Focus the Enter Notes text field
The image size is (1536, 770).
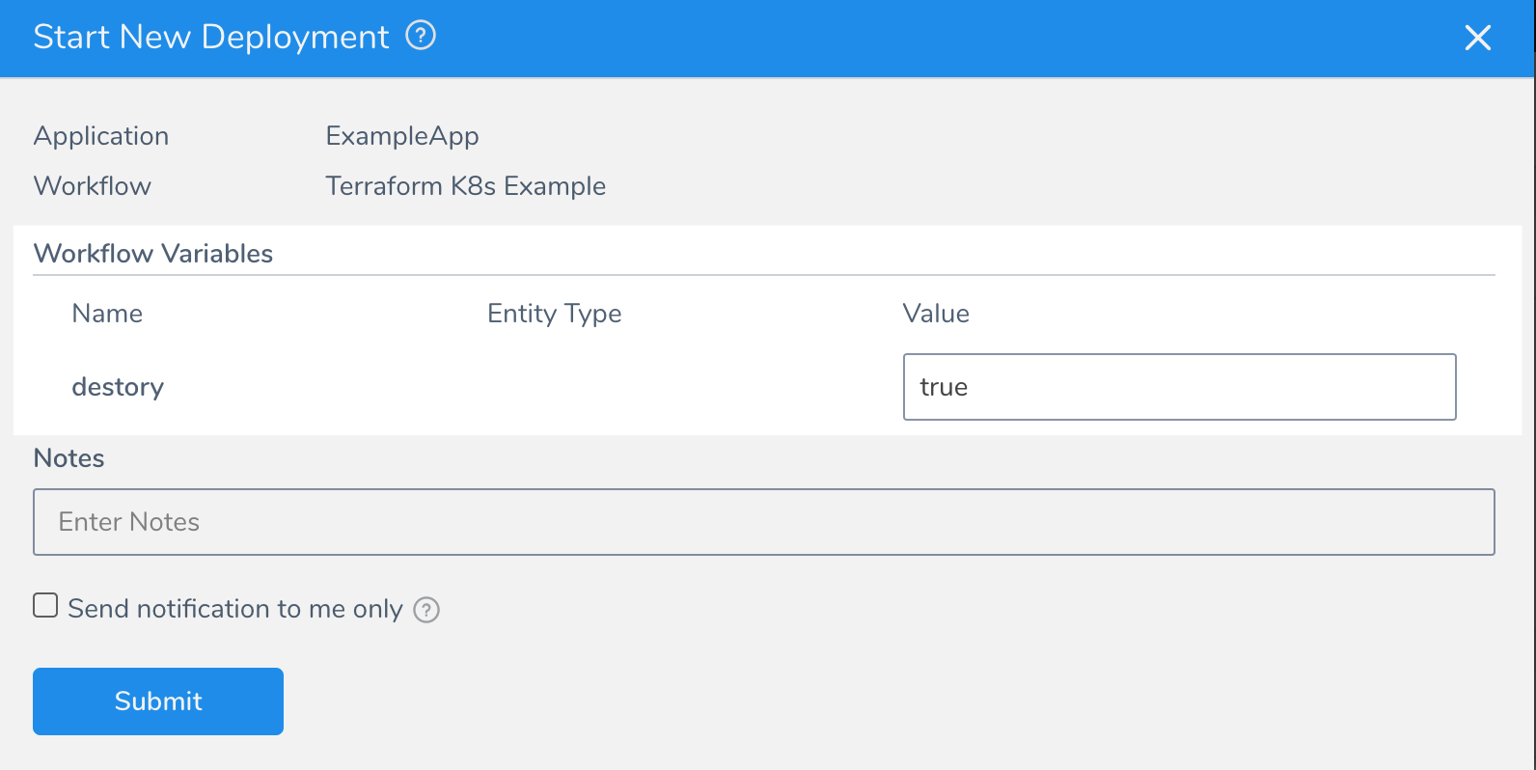click(764, 522)
